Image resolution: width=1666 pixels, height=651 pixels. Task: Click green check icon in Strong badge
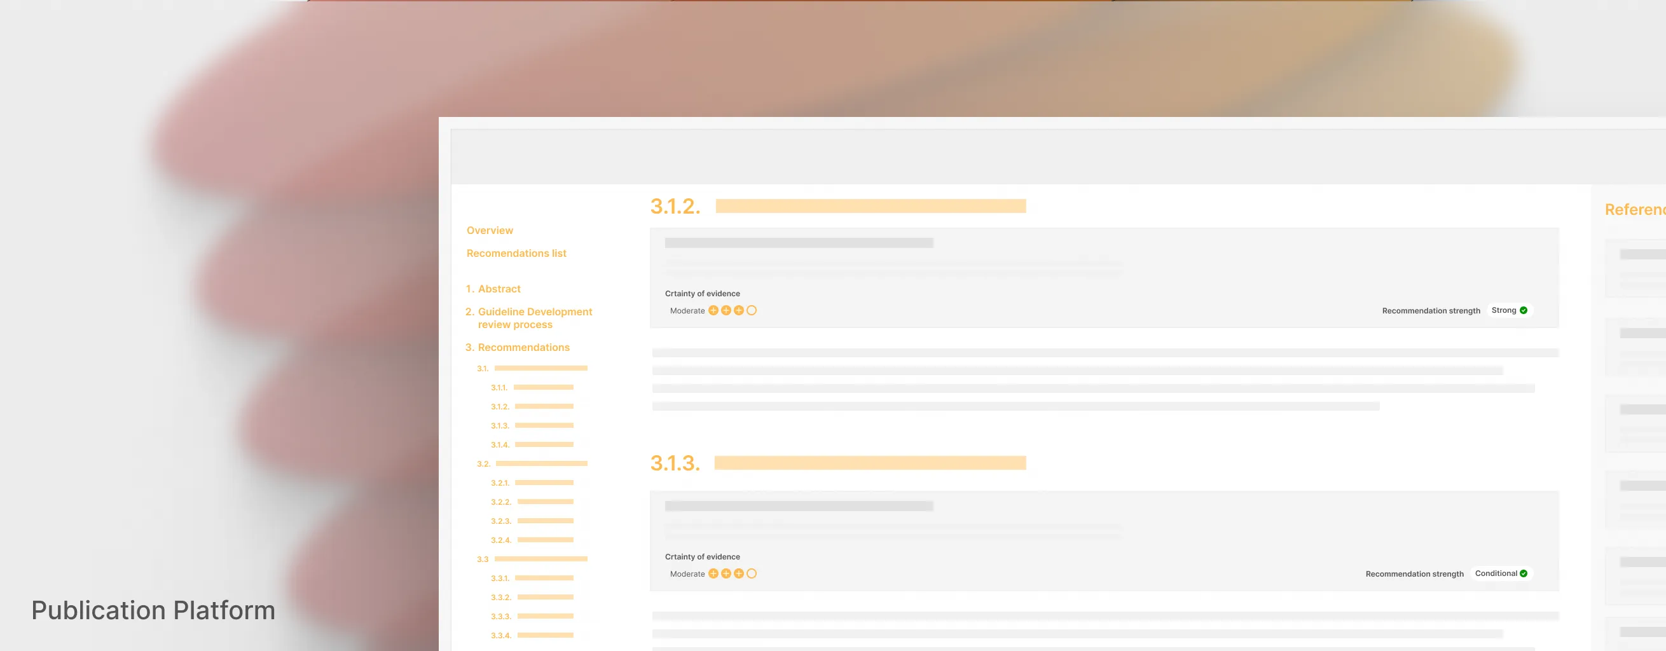coord(1524,310)
